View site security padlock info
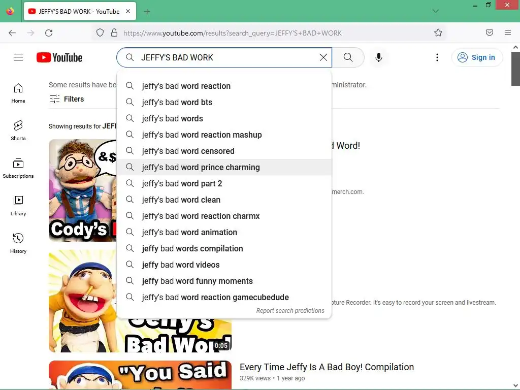The height and width of the screenshot is (390, 520). (x=114, y=32)
